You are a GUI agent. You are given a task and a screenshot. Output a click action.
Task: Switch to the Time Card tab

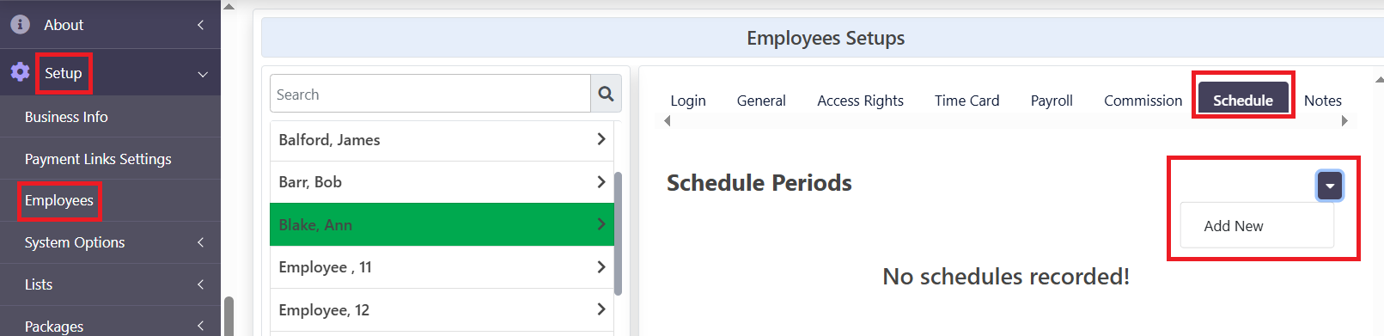(x=966, y=101)
